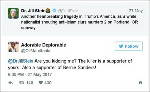Click the 140 retweets count
Image resolution: width=150 pixels, height=92 pixels.
tap(30, 83)
